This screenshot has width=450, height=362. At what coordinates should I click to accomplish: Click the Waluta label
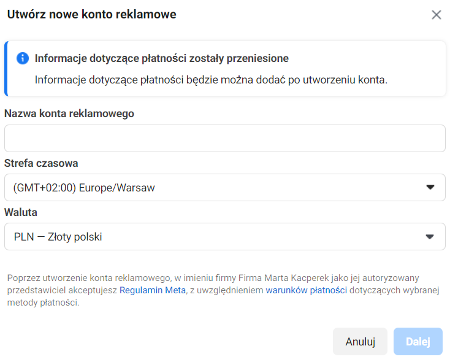point(21,212)
